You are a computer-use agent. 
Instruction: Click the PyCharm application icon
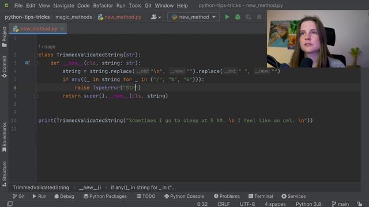pyautogui.click(x=6, y=5)
